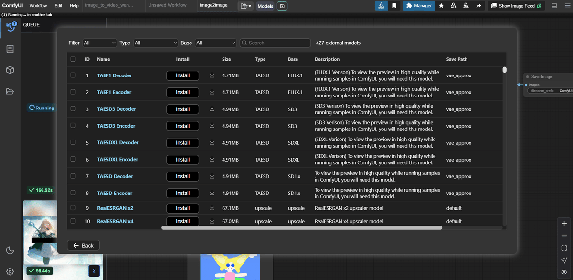Sort the table by Size column header

(226, 59)
